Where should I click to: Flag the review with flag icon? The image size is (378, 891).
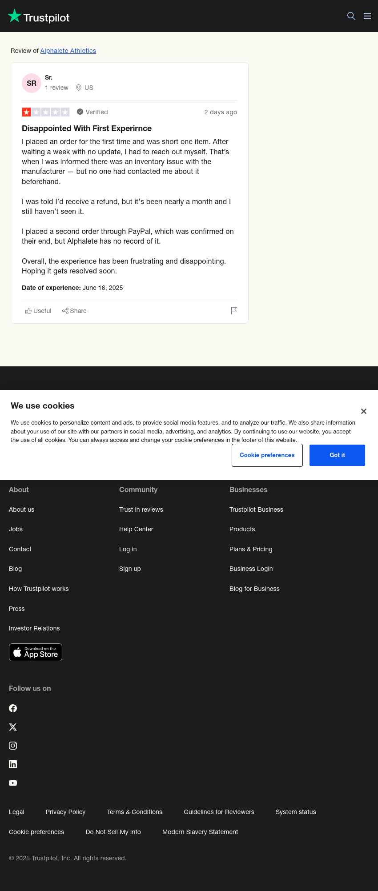click(234, 311)
